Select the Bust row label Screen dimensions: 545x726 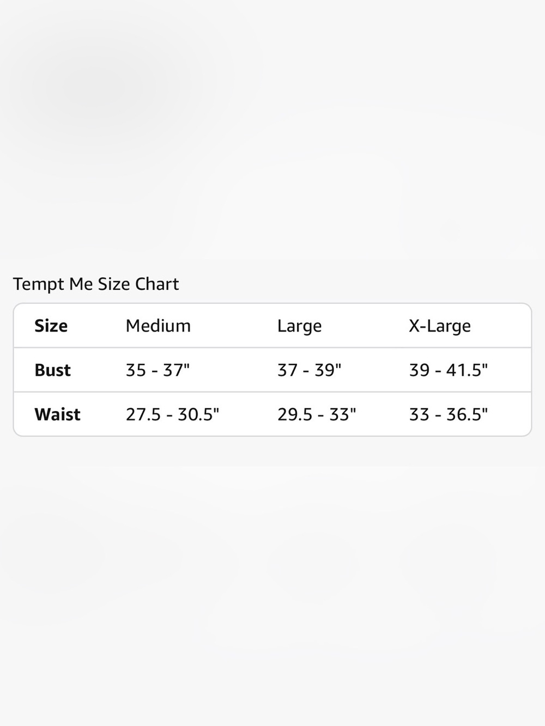[x=53, y=370]
